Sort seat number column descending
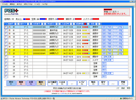This screenshot has height=100, width=136. (18, 24)
